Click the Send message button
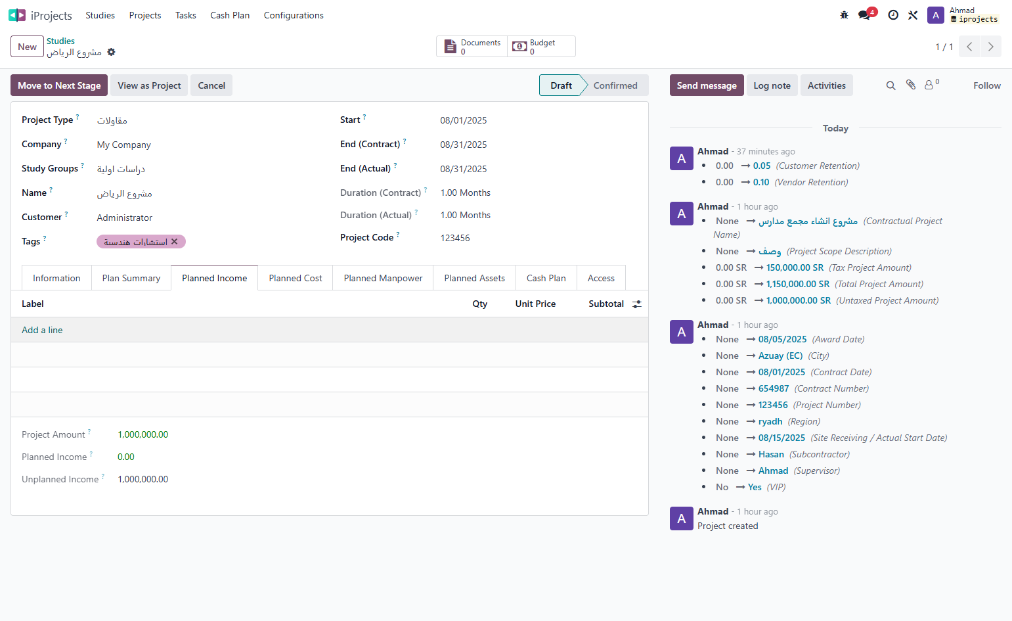Image resolution: width=1012 pixels, height=621 pixels. point(707,85)
